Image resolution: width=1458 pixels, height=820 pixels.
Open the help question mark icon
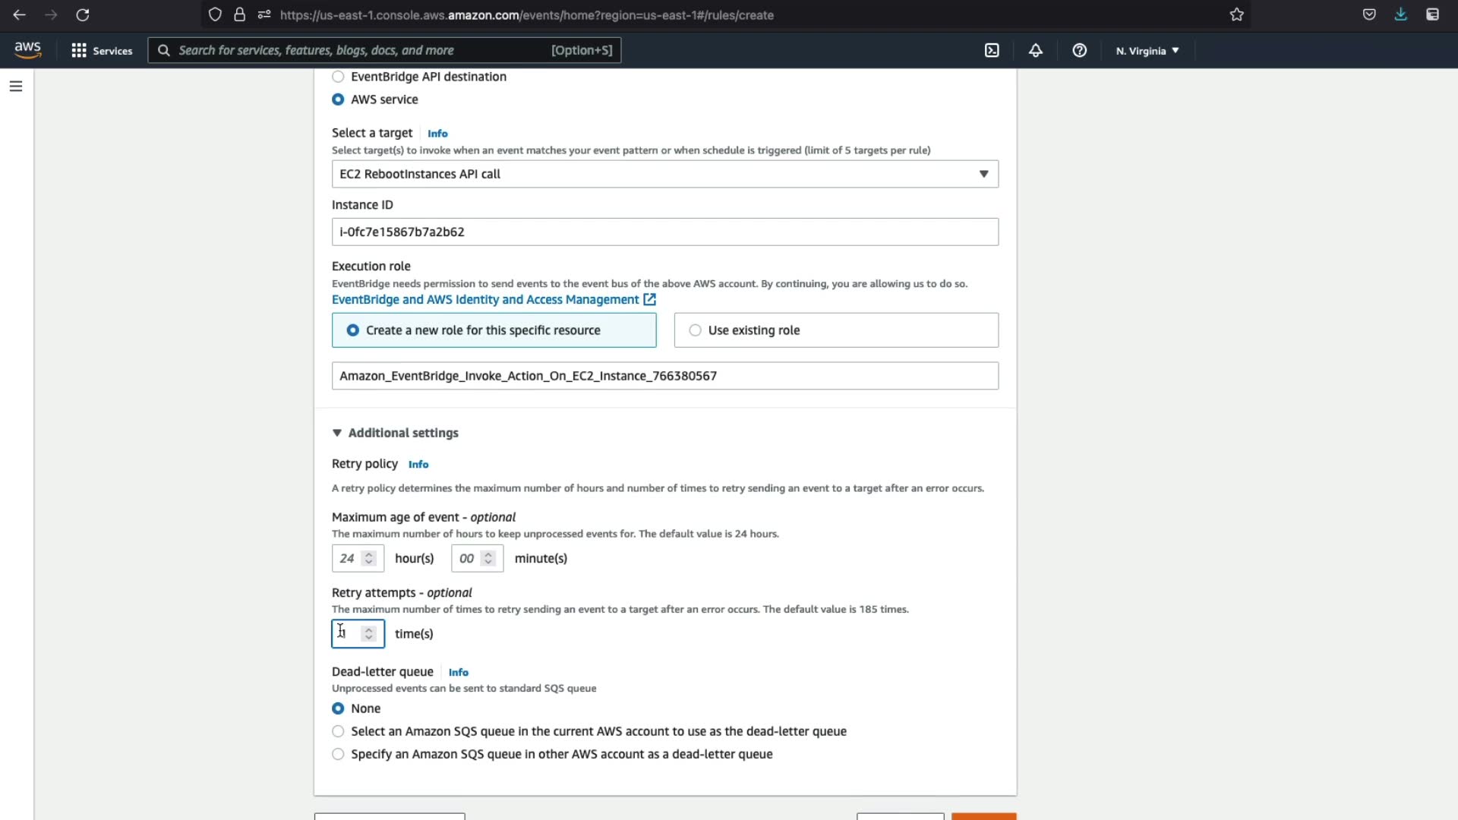(x=1079, y=50)
